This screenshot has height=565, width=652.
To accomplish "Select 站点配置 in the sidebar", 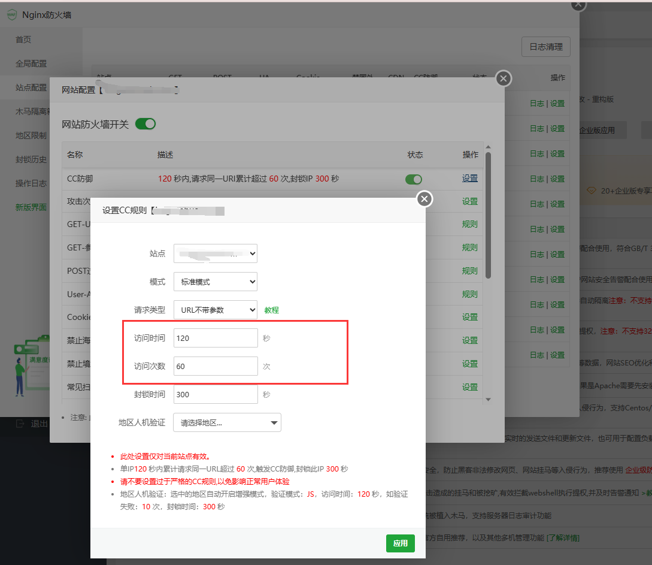I will (x=31, y=87).
